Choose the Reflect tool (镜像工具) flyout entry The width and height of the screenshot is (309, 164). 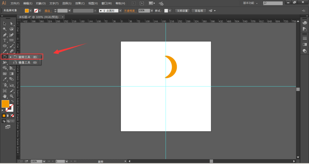click(x=26, y=62)
